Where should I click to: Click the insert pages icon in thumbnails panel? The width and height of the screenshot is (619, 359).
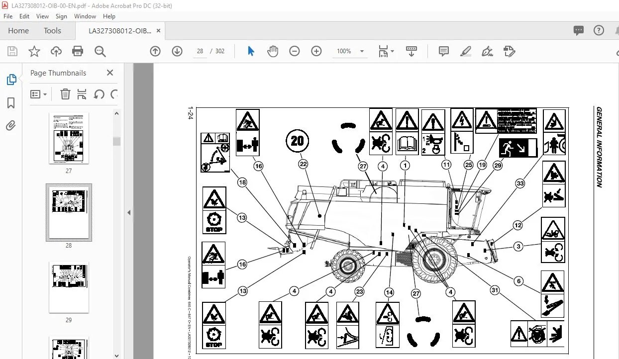[82, 94]
